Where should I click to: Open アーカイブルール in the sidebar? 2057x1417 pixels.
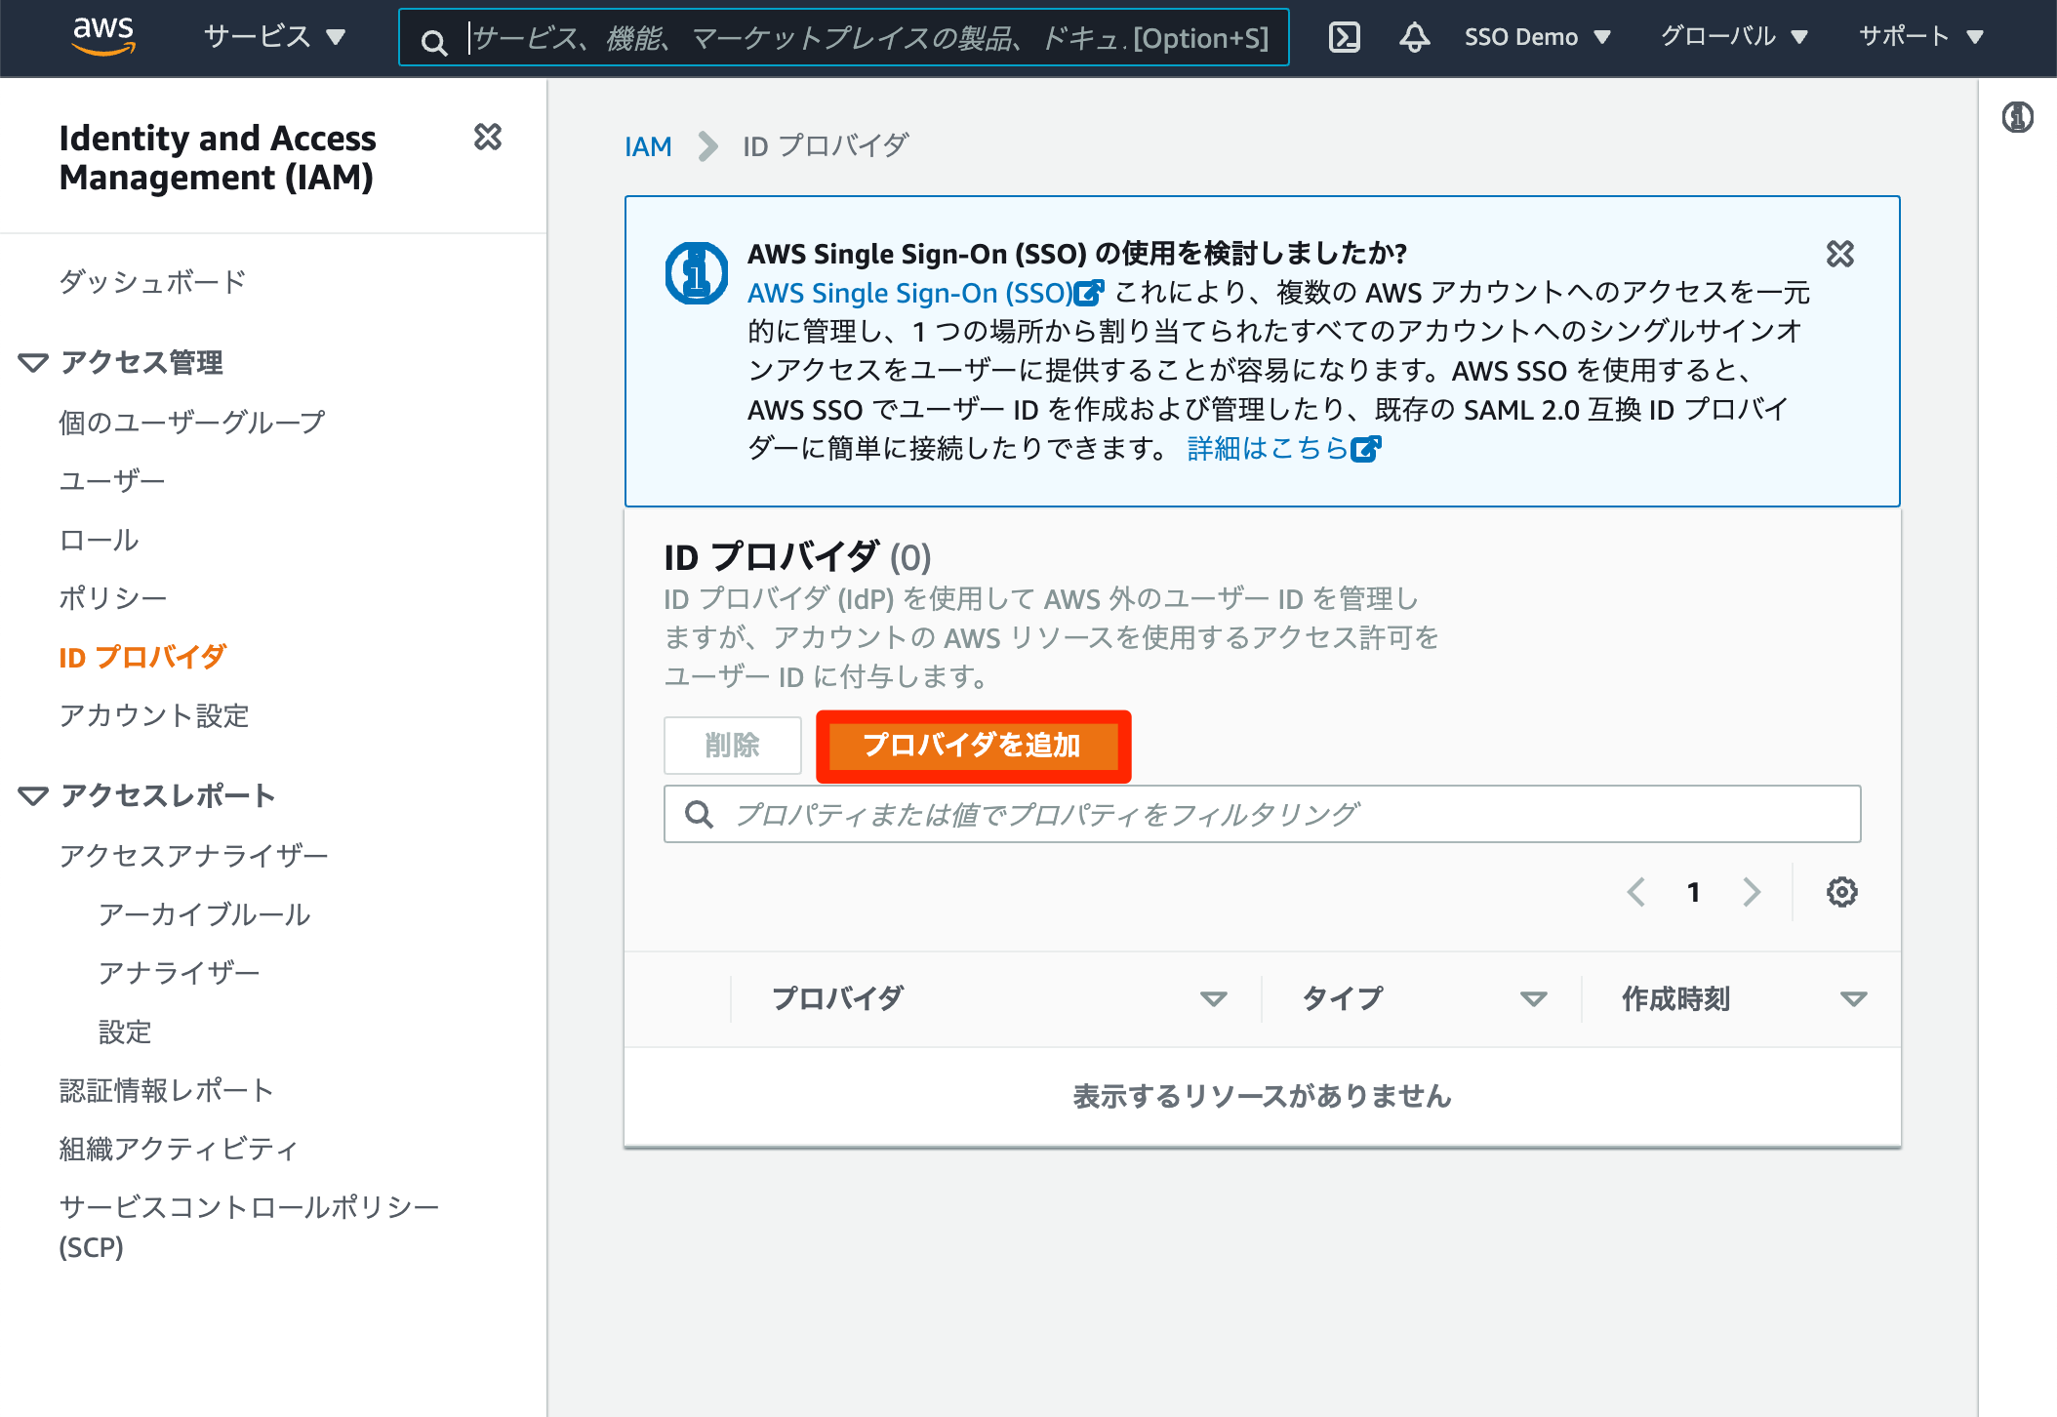click(x=204, y=914)
